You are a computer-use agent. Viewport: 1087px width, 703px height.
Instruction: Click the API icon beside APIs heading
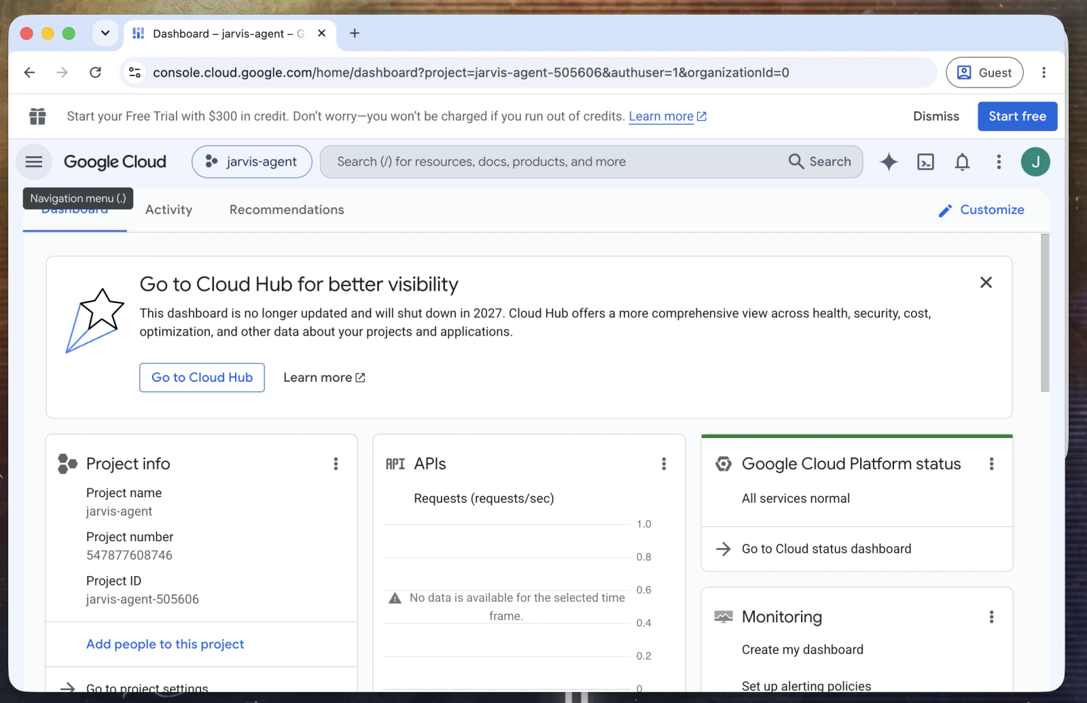395,464
